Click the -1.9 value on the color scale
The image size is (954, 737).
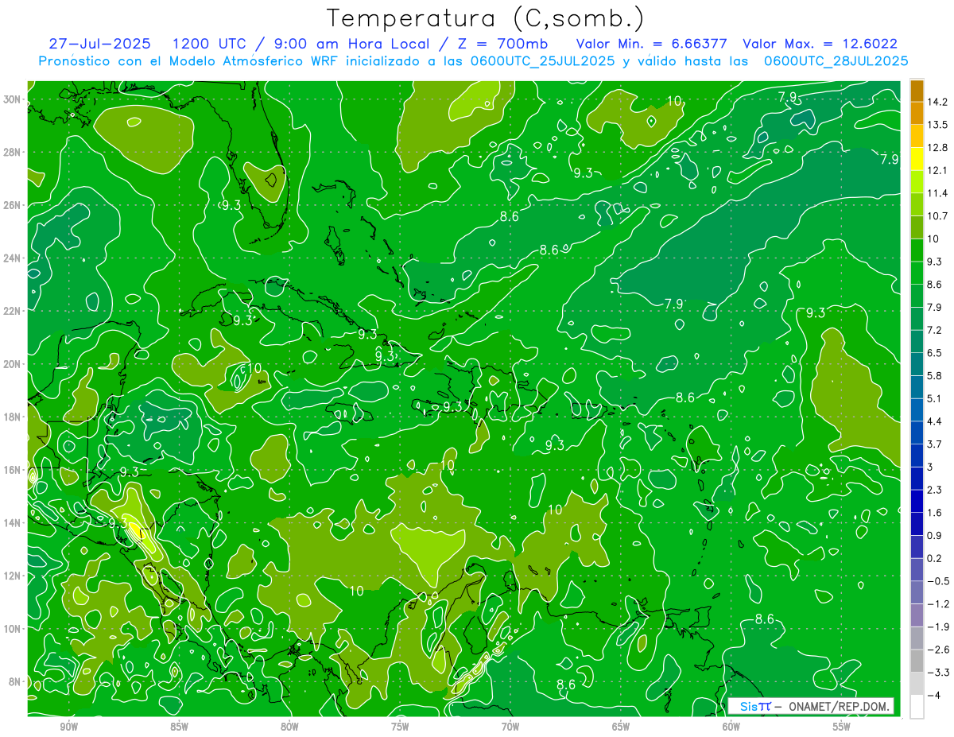click(x=938, y=626)
